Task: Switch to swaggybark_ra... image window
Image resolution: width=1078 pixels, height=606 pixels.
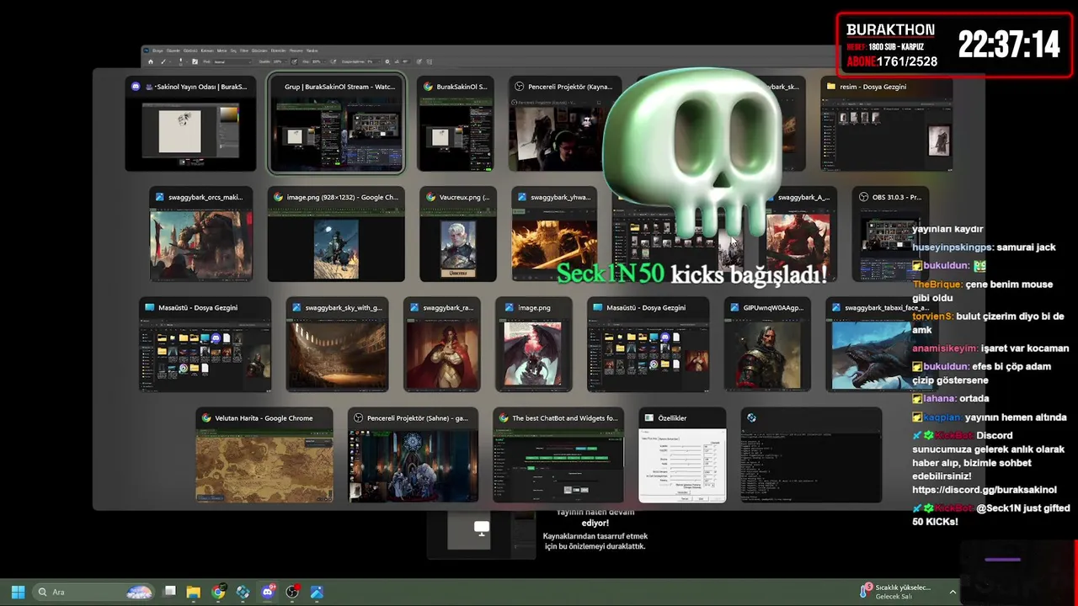Action: [441, 344]
